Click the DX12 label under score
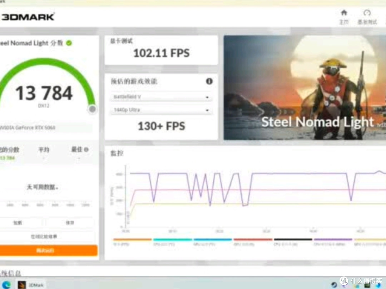The width and height of the screenshot is (386, 289). (44, 106)
